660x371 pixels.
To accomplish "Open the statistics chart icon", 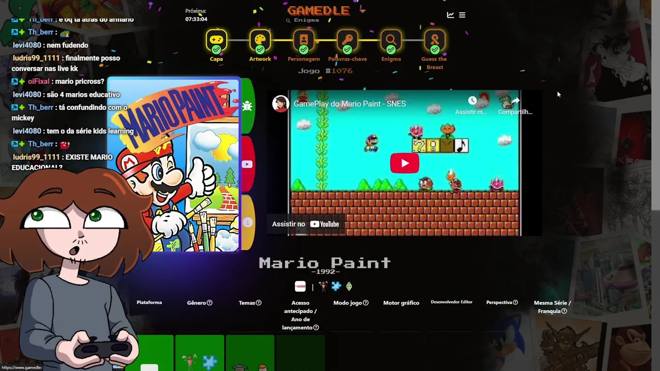I will [450, 15].
